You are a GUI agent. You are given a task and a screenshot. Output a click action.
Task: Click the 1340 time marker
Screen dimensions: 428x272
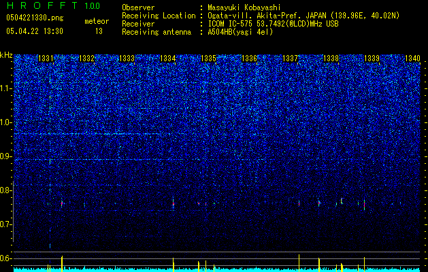tap(412, 58)
